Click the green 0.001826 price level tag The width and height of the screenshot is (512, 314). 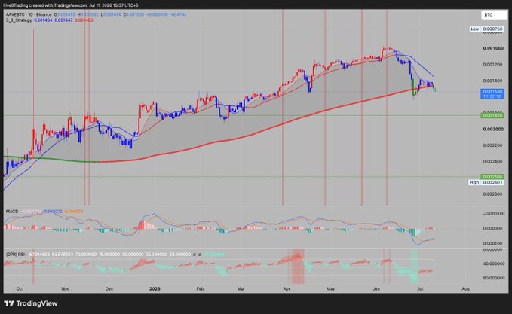493,116
